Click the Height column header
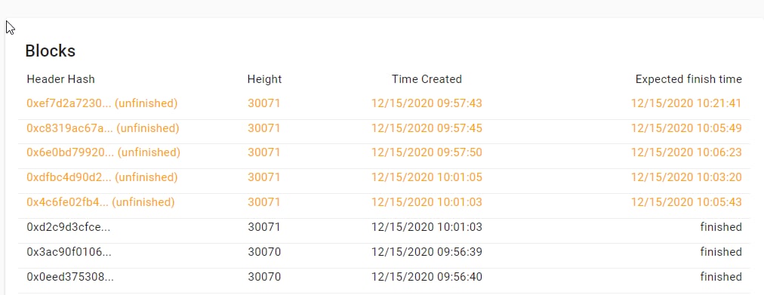This screenshot has width=764, height=295. [x=264, y=79]
